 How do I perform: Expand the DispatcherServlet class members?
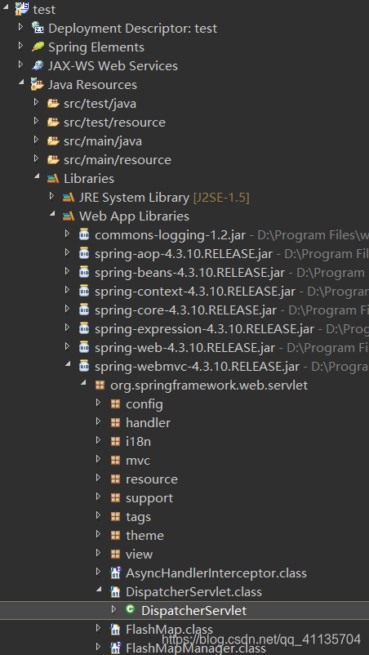pos(114,609)
